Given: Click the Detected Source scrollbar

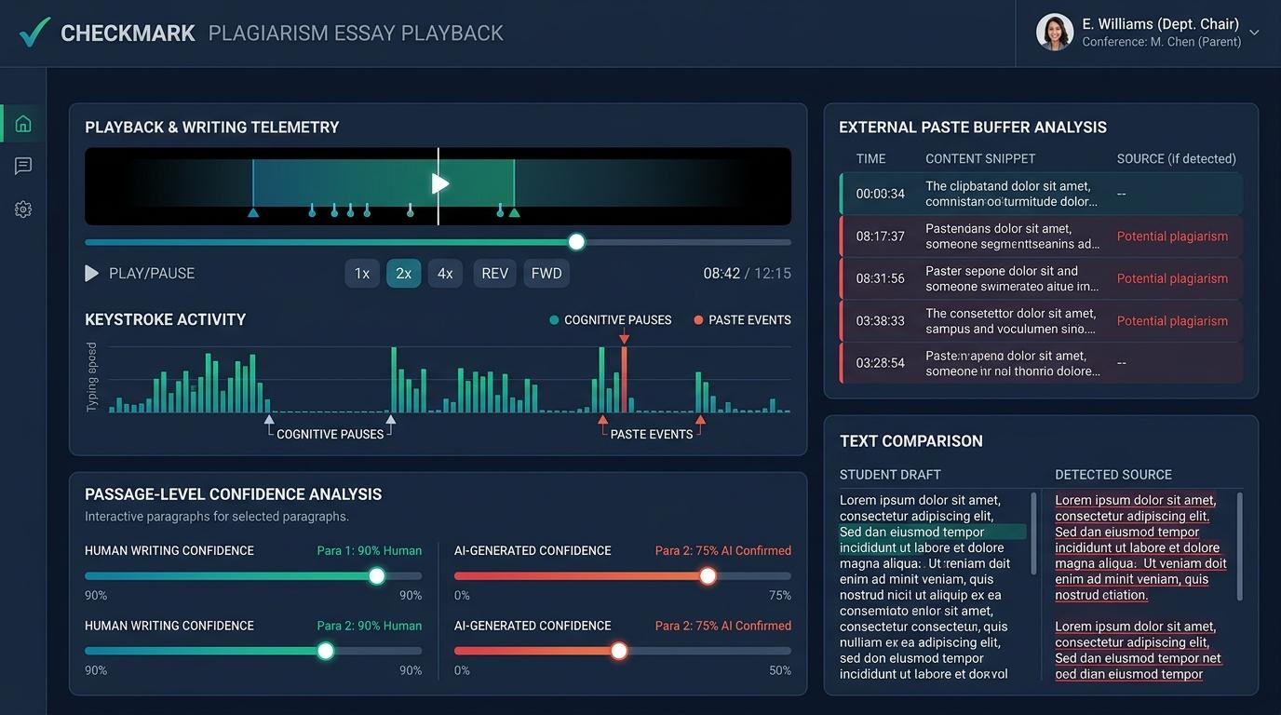Looking at the screenshot, I should [x=1239, y=546].
